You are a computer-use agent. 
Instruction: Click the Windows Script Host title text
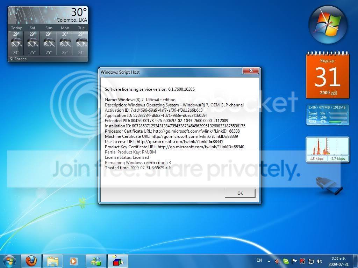click(120, 72)
